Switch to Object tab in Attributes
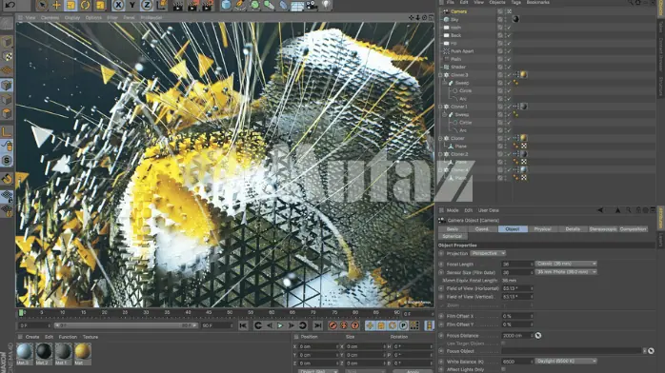Viewport: 665px width, 373px height. pos(513,229)
